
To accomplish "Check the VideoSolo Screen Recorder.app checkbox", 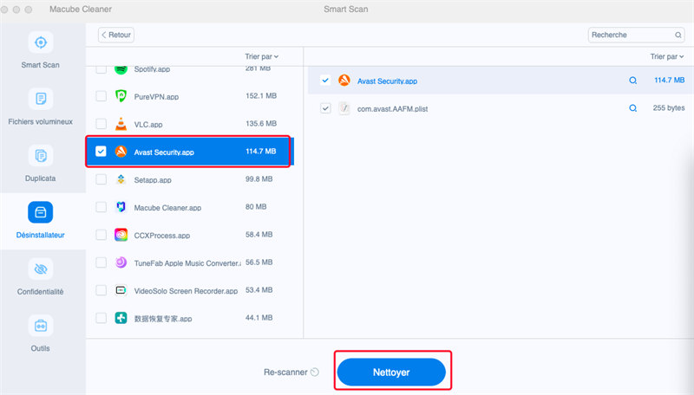I will pyautogui.click(x=101, y=290).
